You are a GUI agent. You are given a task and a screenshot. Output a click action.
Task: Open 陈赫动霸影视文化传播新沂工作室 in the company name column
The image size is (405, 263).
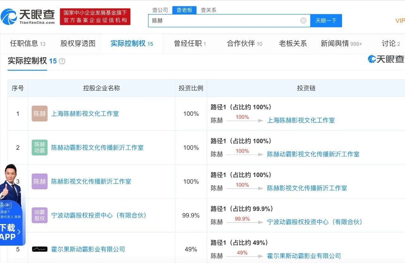[x=97, y=147]
